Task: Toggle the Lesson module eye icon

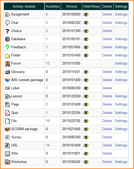Action: tap(86, 96)
